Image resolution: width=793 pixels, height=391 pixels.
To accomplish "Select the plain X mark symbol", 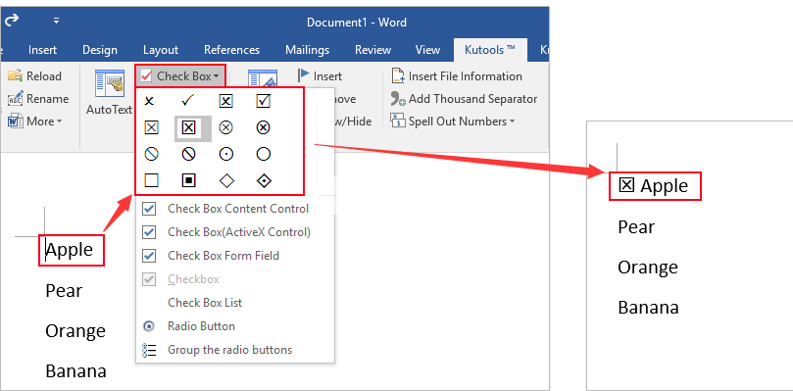I will (149, 102).
